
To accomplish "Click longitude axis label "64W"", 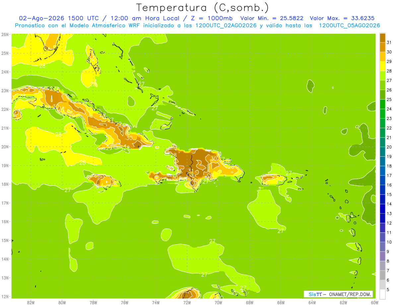I will (x=312, y=302).
